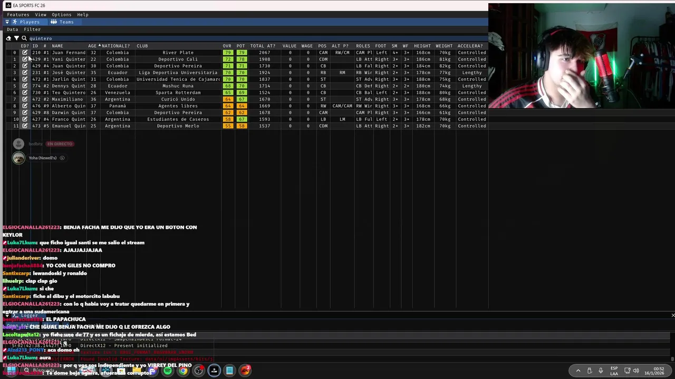The height and width of the screenshot is (379, 675).
Task: Open the volume tray icon
Action: (x=635, y=371)
